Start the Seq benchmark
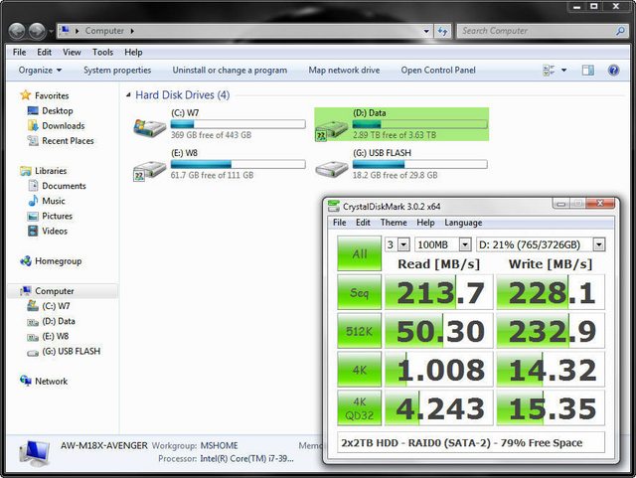 (x=360, y=292)
